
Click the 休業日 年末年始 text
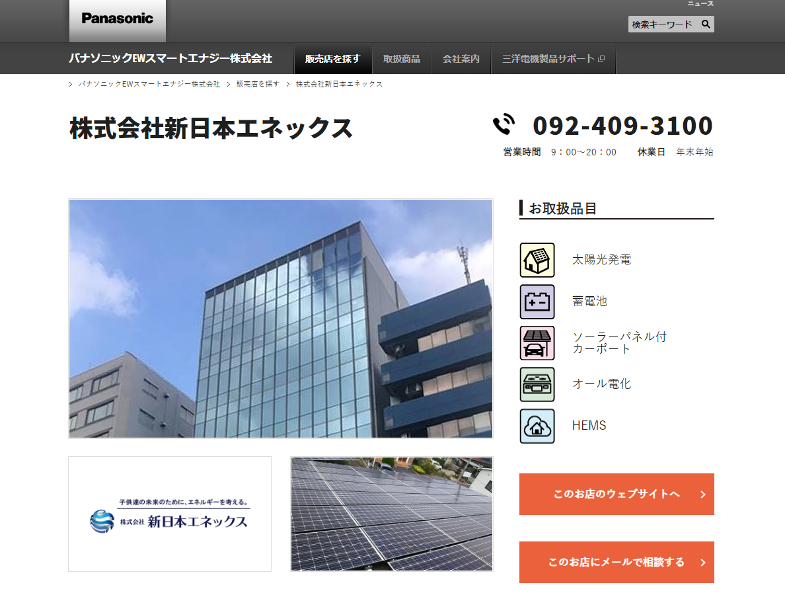675,152
